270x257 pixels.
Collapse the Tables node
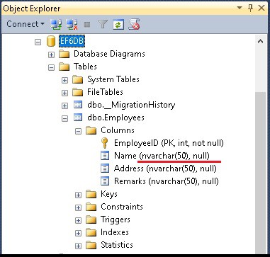point(51,67)
